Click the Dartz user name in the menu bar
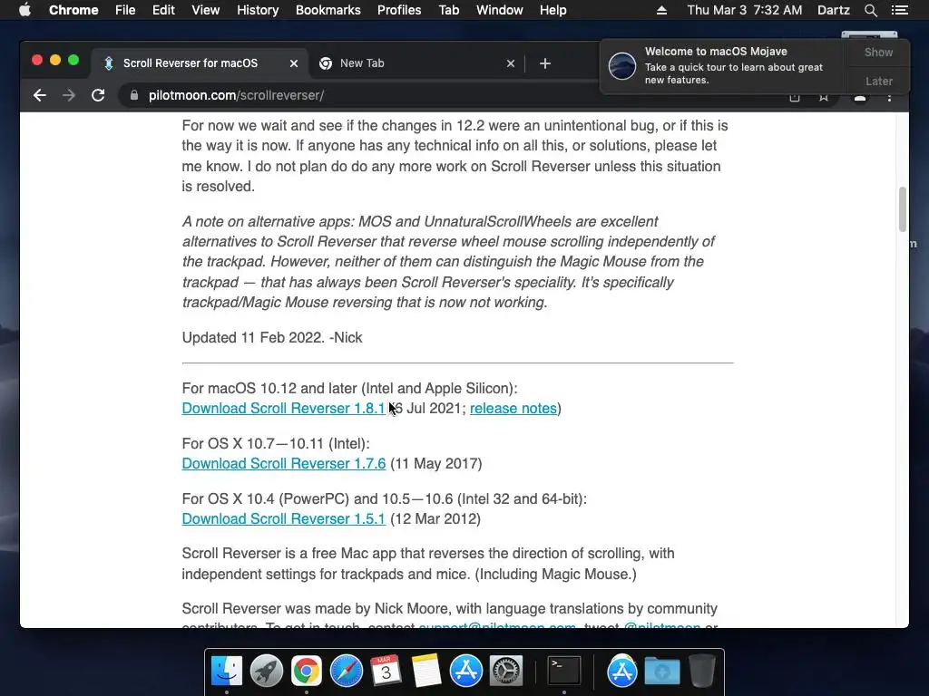Image resolution: width=929 pixels, height=696 pixels. pyautogui.click(x=834, y=10)
